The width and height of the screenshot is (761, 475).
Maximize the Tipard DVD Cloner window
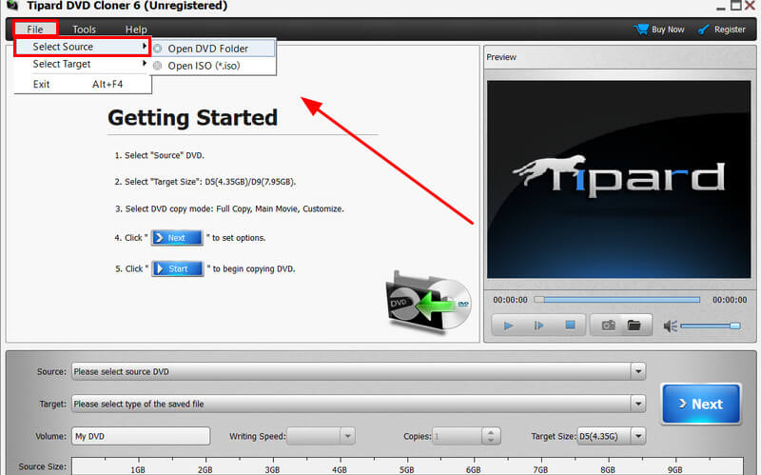click(x=735, y=6)
